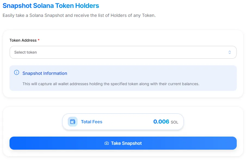The height and width of the screenshot is (160, 246).
Task: Click the info symbol near Snapshot Information heading
Action: click(16, 73)
